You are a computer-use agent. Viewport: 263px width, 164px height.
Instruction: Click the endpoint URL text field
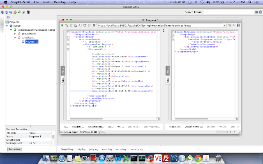pos(160,25)
